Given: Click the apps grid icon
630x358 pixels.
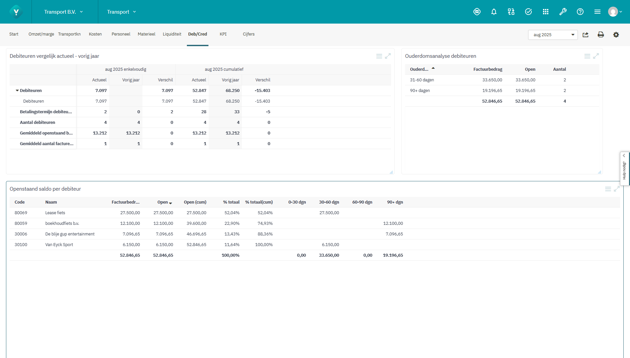Looking at the screenshot, I should (545, 12).
